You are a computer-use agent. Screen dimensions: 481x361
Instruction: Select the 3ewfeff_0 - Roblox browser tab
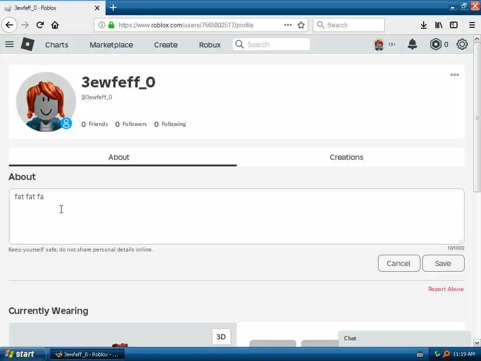52,8
